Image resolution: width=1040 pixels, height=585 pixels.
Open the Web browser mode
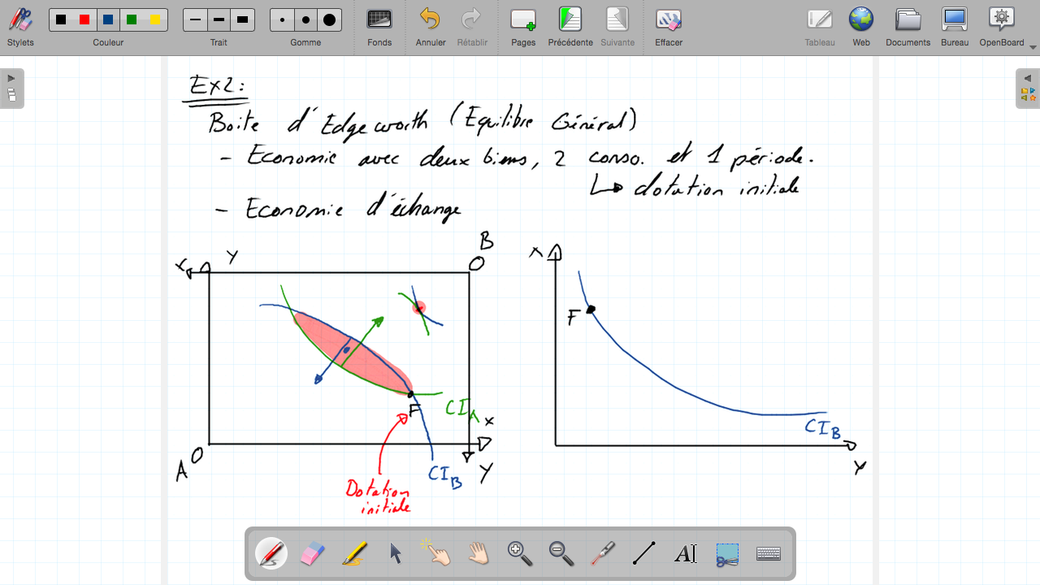[861, 28]
